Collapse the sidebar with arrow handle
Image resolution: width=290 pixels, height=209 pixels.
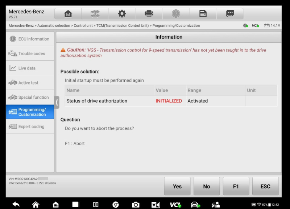pos(57,102)
